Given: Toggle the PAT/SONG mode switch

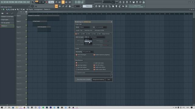Looking at the screenshot, I should [x=37, y=2].
